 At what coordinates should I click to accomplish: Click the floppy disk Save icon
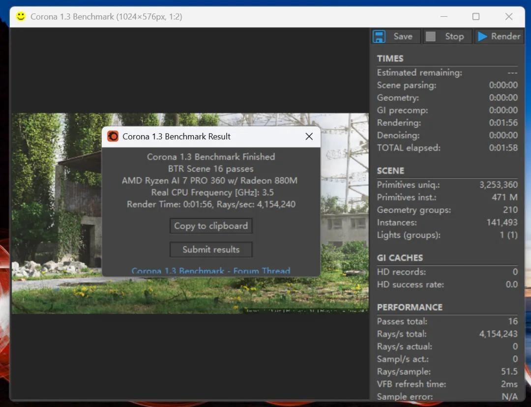379,36
